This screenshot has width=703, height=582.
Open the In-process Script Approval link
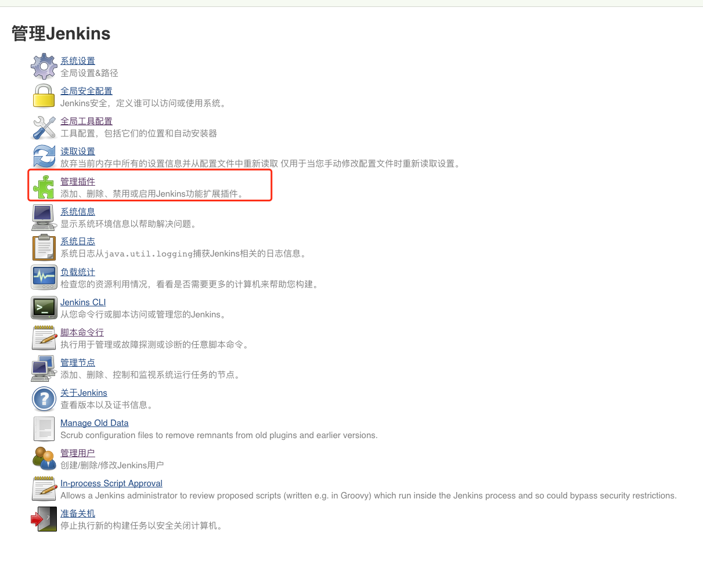pyautogui.click(x=111, y=483)
